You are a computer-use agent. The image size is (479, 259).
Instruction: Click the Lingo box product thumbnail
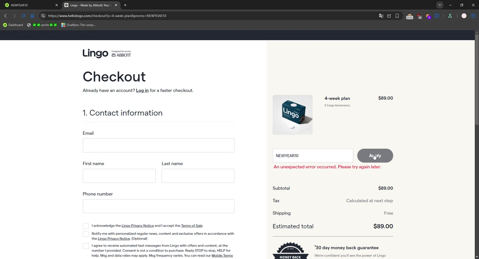tap(293, 115)
